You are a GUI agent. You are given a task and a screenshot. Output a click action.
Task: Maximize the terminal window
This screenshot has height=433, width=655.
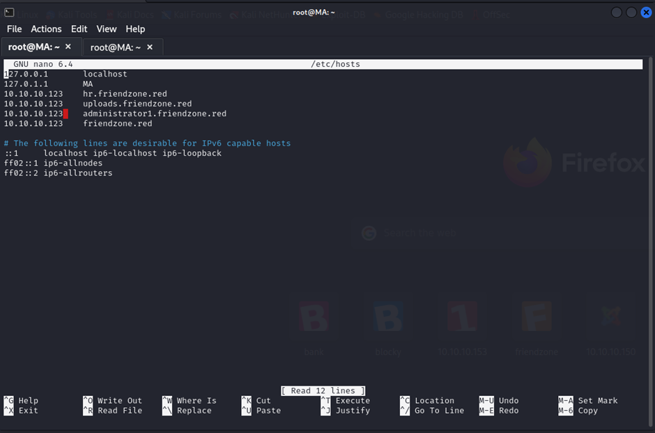631,13
